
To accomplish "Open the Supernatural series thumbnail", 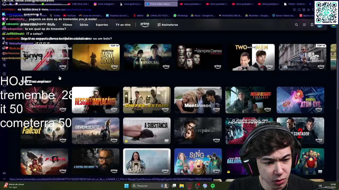I will coord(148,57).
